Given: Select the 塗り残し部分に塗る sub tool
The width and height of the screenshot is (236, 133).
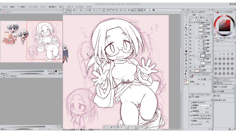Looking at the screenshot, I should pyautogui.click(x=224, y=100).
